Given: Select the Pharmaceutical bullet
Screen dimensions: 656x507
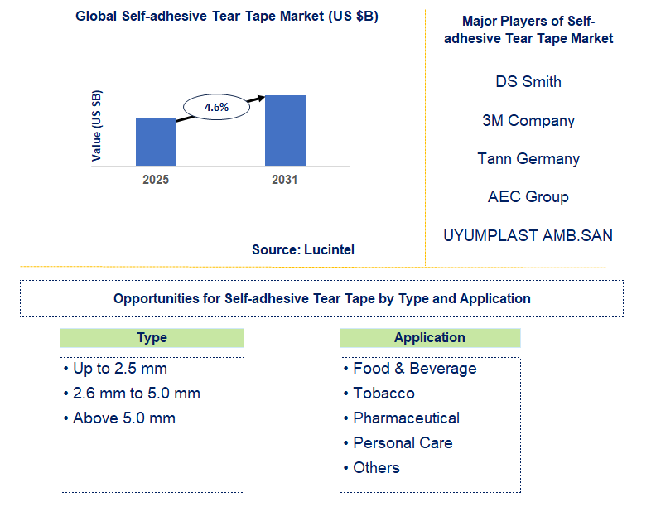Looking at the screenshot, I should click(402, 418).
